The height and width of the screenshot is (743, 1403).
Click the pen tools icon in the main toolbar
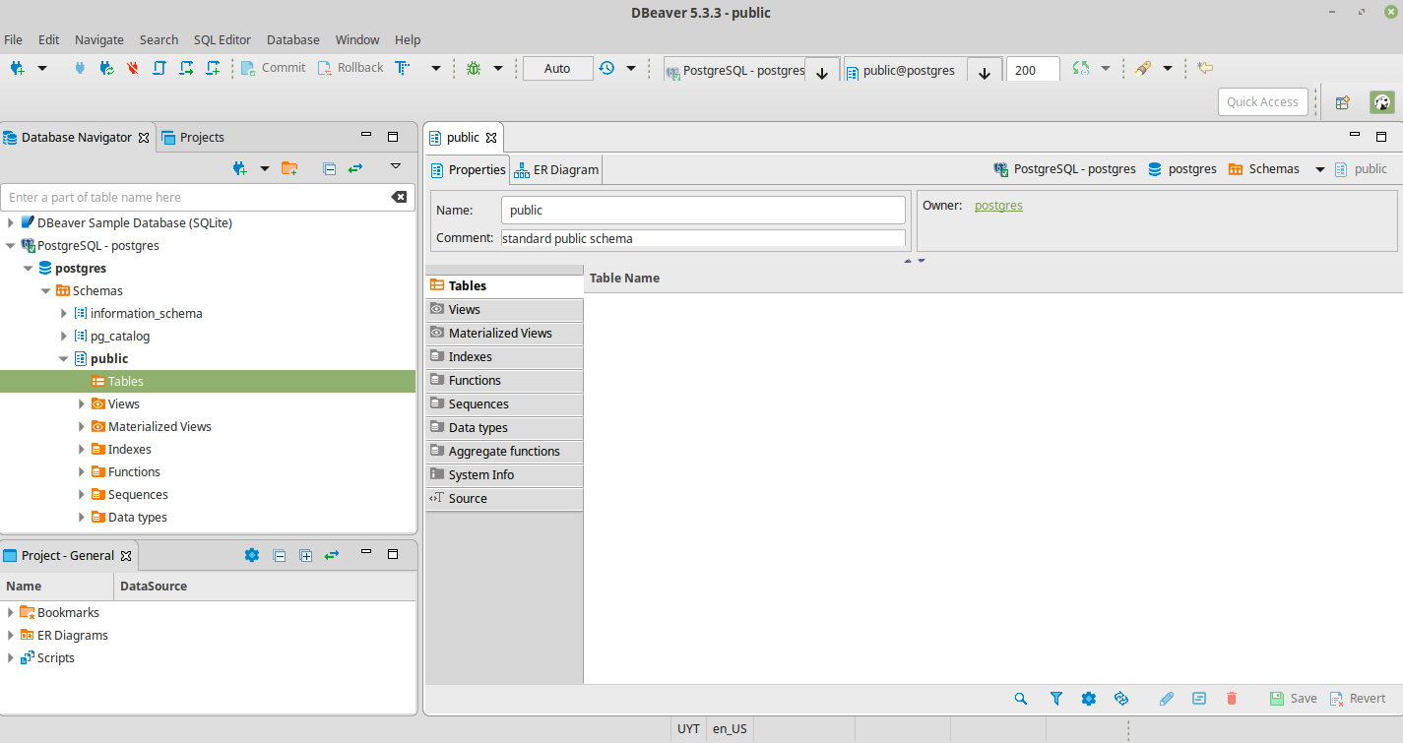pyautogui.click(x=1143, y=68)
